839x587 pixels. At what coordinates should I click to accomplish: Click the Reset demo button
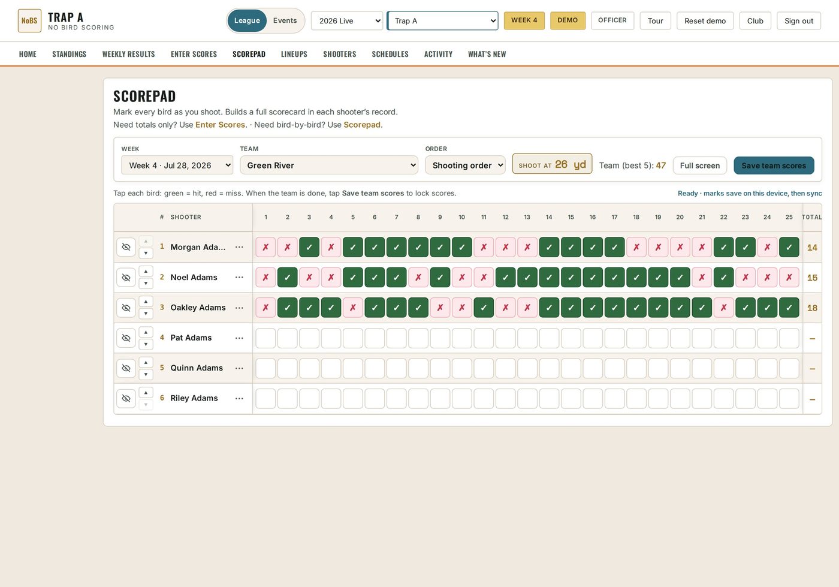[x=705, y=20]
